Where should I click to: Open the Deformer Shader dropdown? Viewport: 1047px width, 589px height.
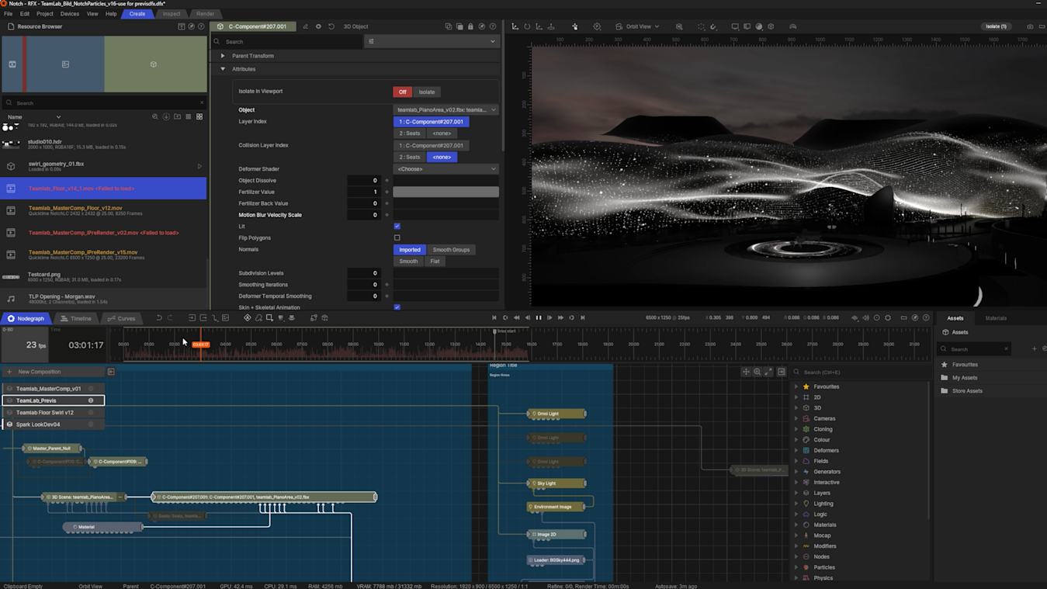446,169
